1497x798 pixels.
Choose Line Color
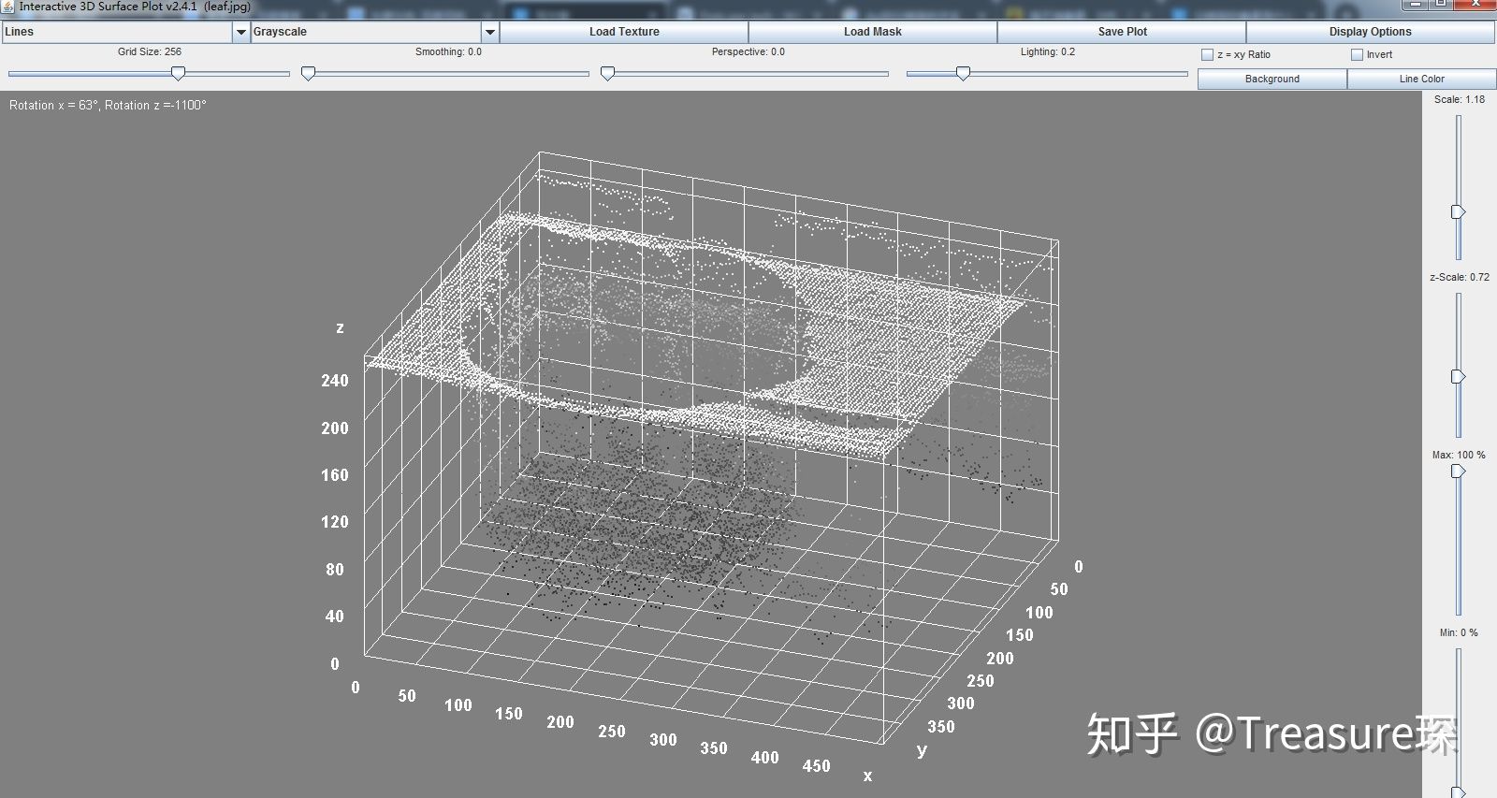pos(1421,80)
